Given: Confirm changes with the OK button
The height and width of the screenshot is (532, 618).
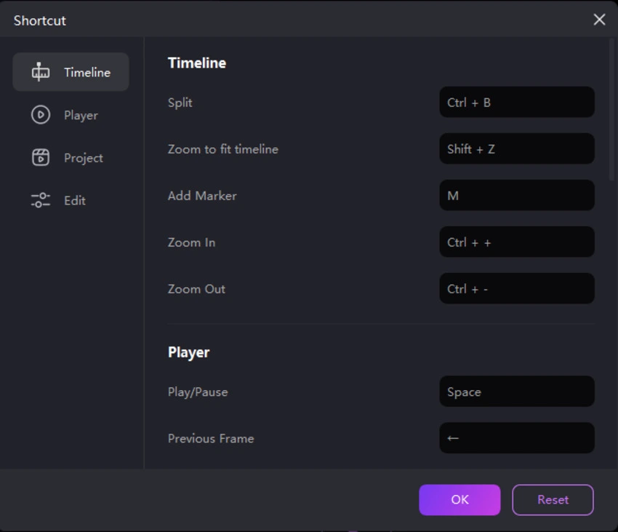Looking at the screenshot, I should (x=460, y=500).
